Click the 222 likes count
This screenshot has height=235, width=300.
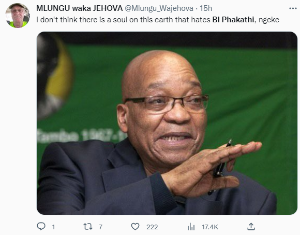(x=152, y=227)
